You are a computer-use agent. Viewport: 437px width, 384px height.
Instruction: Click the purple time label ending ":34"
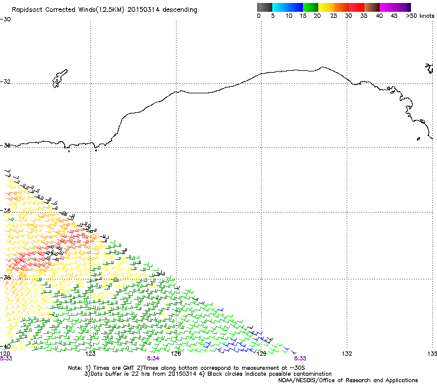click(x=154, y=359)
